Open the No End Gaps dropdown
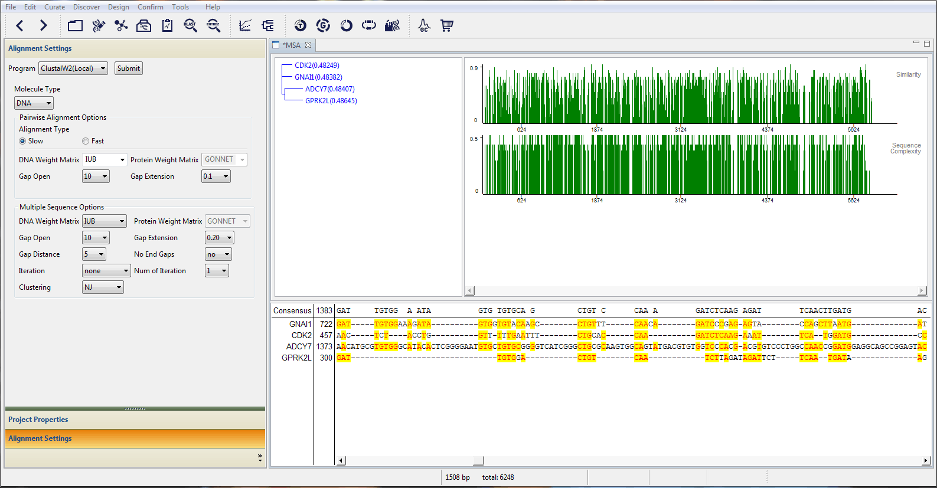 click(218, 254)
